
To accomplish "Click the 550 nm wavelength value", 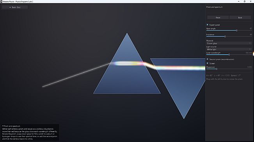I will (249, 53).
